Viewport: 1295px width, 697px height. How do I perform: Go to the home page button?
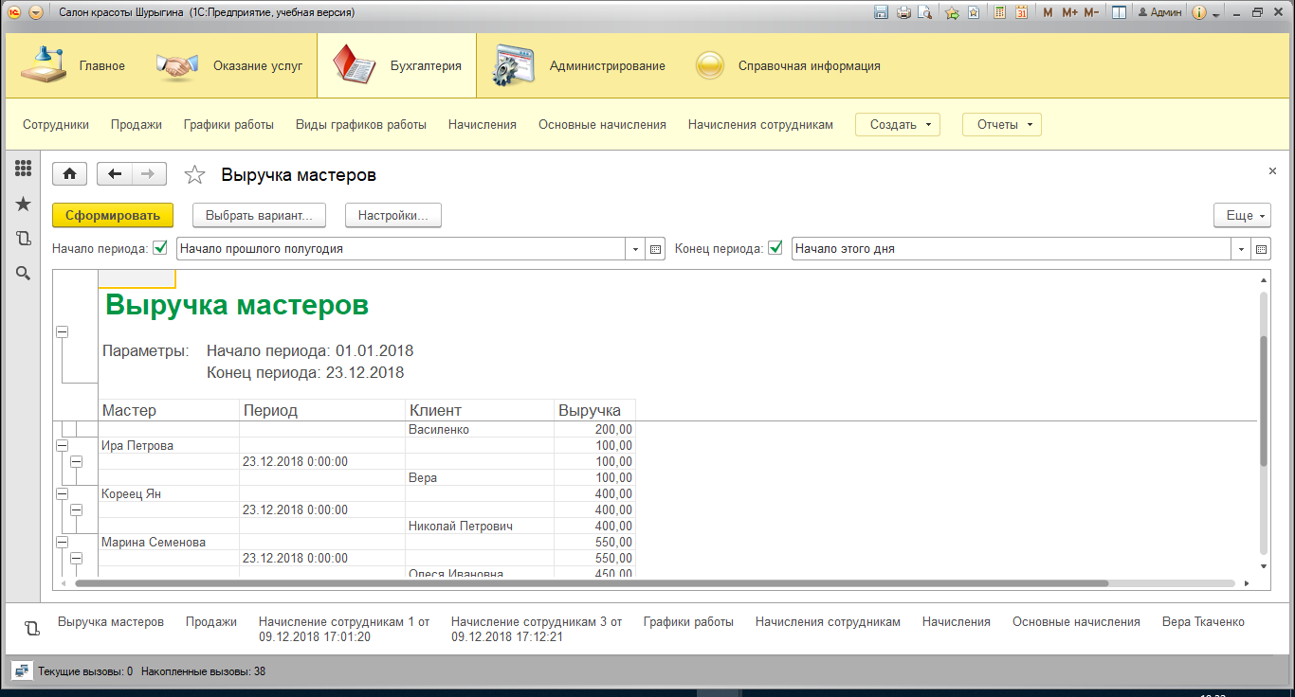[x=70, y=174]
